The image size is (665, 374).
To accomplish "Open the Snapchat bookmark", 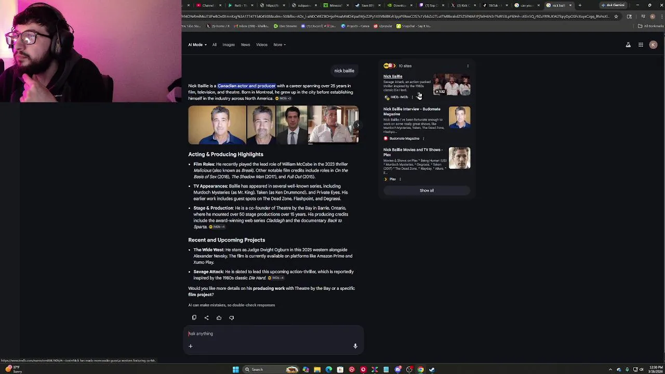I will [414, 26].
